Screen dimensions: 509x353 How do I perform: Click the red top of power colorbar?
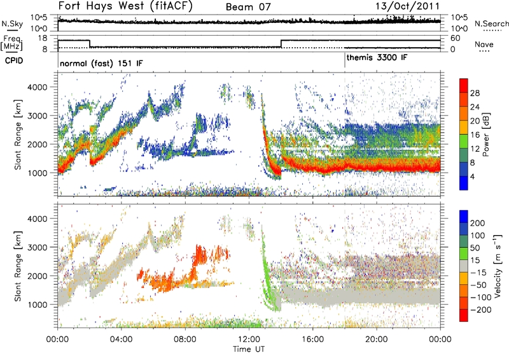click(x=464, y=85)
